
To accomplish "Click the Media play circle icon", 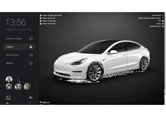I will click(x=31, y=63).
